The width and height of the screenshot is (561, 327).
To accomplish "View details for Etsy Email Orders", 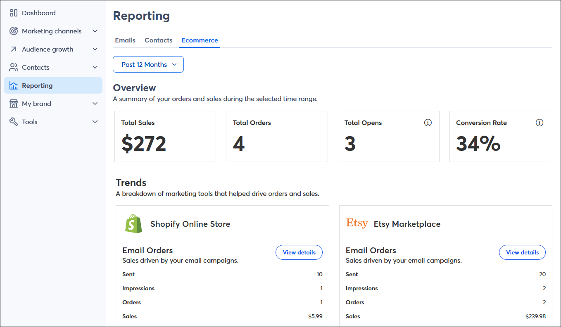I will click(522, 252).
